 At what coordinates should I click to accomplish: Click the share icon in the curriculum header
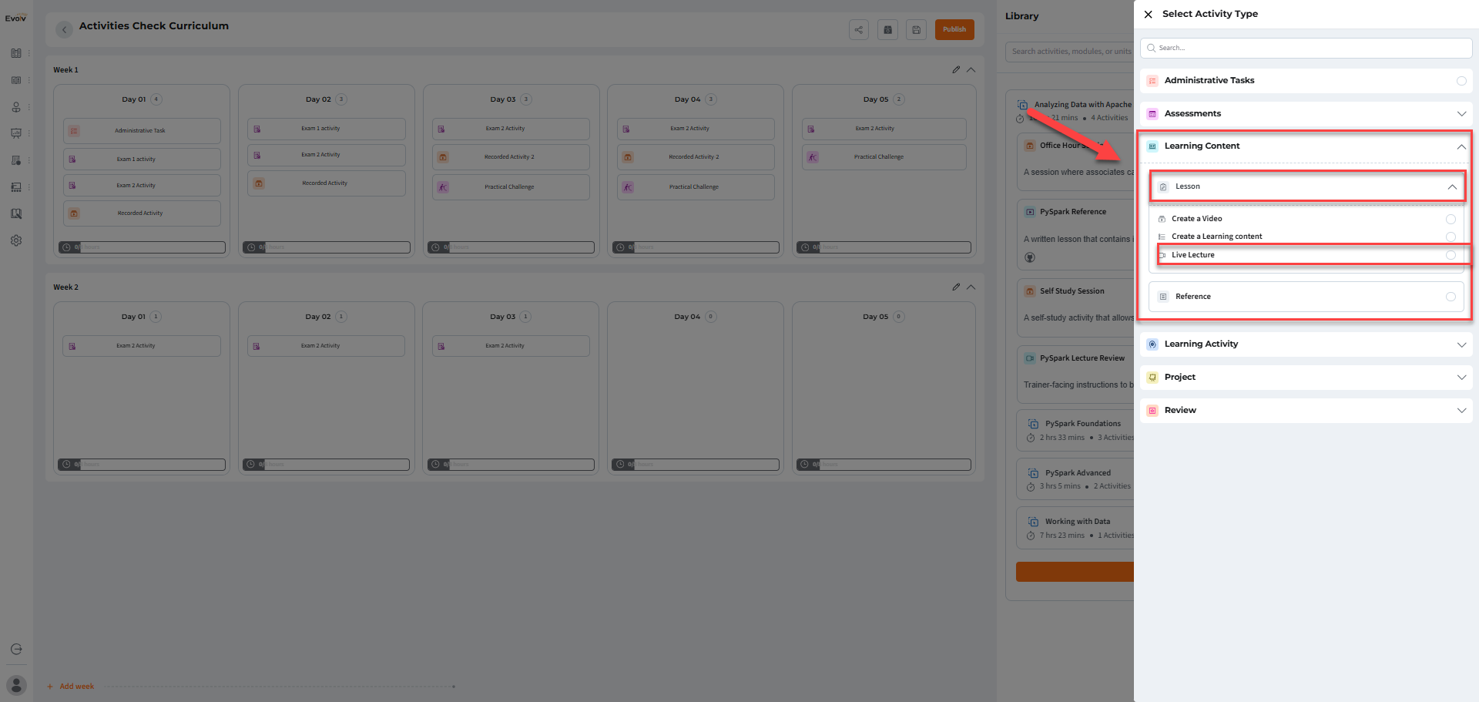click(858, 29)
